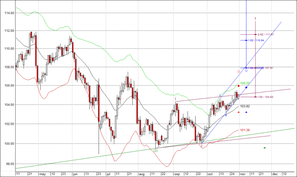The height and width of the screenshot is (177, 297).
Task: Click the '24' date label before nov
Action: click(232, 174)
